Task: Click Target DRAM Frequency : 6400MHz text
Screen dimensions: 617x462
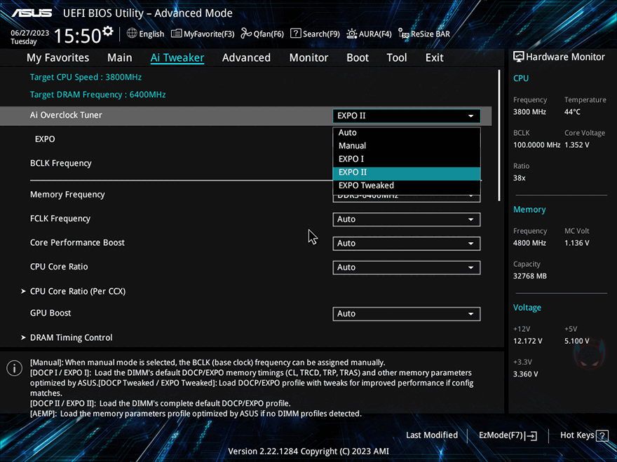Action: (97, 94)
